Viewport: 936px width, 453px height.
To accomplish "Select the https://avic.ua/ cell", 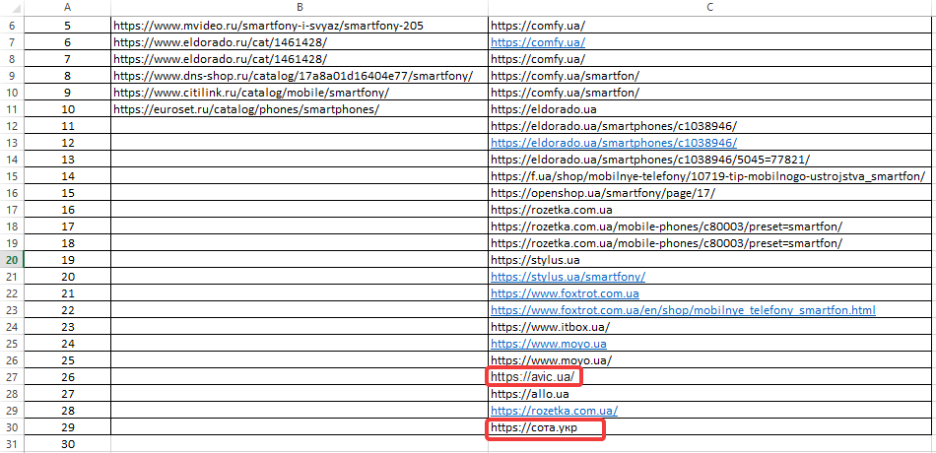I will (711, 377).
